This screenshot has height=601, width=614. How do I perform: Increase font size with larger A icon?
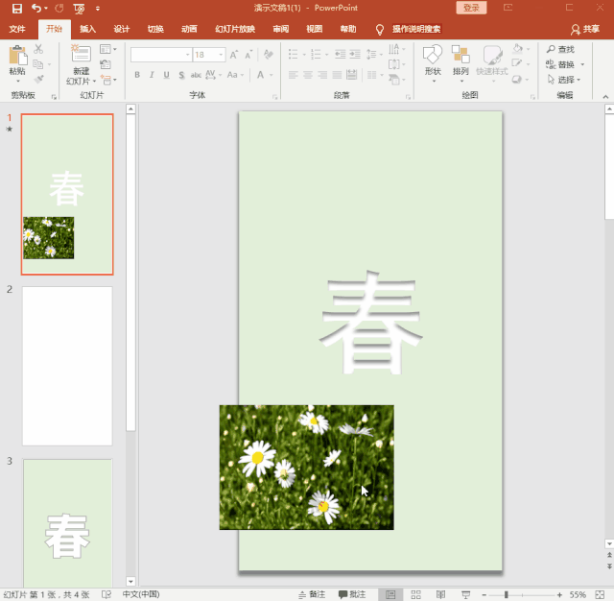[x=234, y=55]
